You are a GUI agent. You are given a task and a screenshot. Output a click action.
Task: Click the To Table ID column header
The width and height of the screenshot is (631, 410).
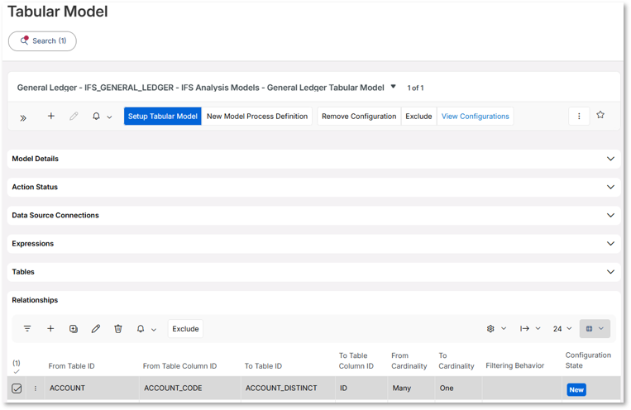(263, 366)
